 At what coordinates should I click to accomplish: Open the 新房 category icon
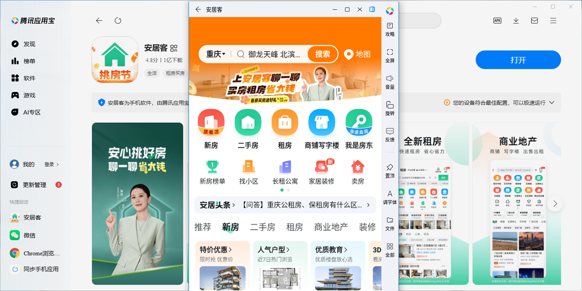pos(211,122)
